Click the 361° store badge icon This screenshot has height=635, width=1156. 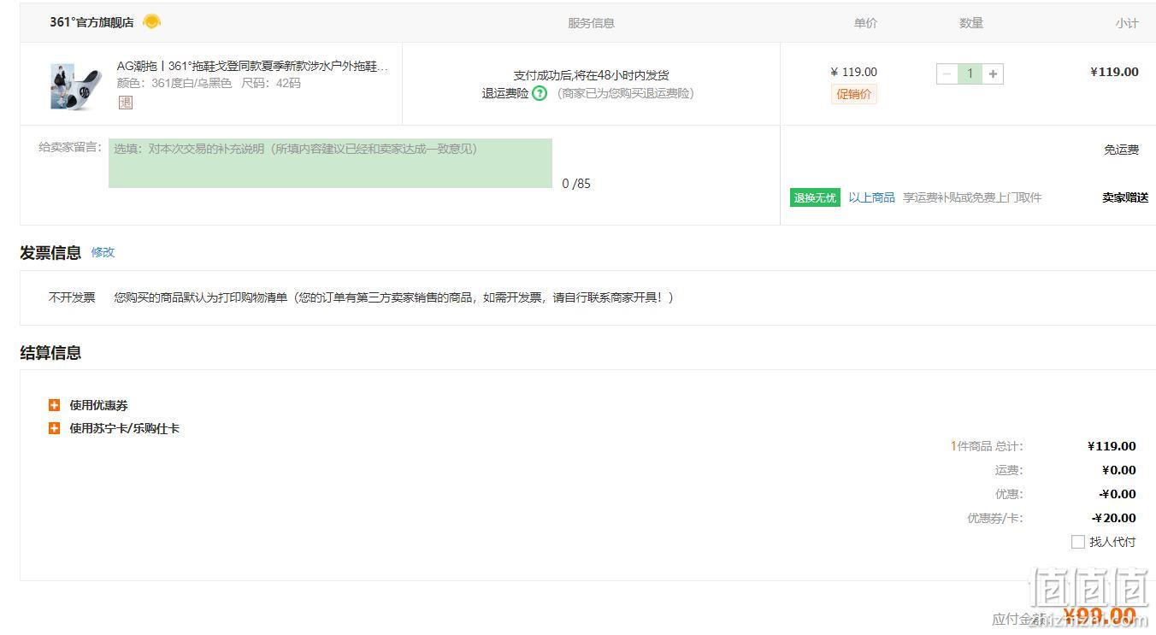click(x=151, y=21)
